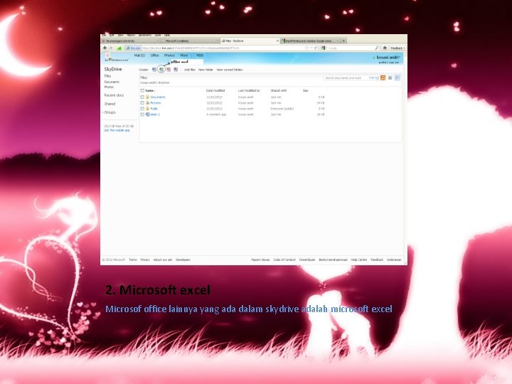
Task: Create a new Word document in SkyDrive
Action: click(154, 70)
